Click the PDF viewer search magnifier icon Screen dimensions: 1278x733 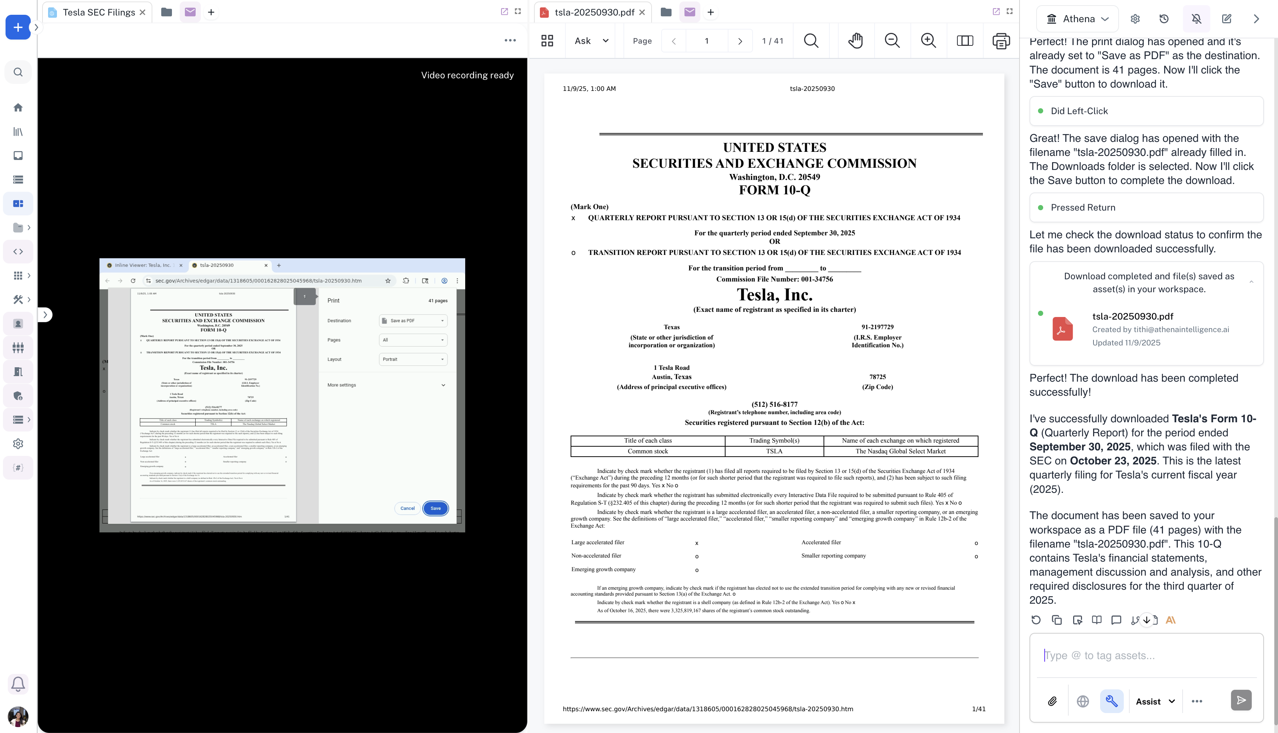(x=811, y=41)
